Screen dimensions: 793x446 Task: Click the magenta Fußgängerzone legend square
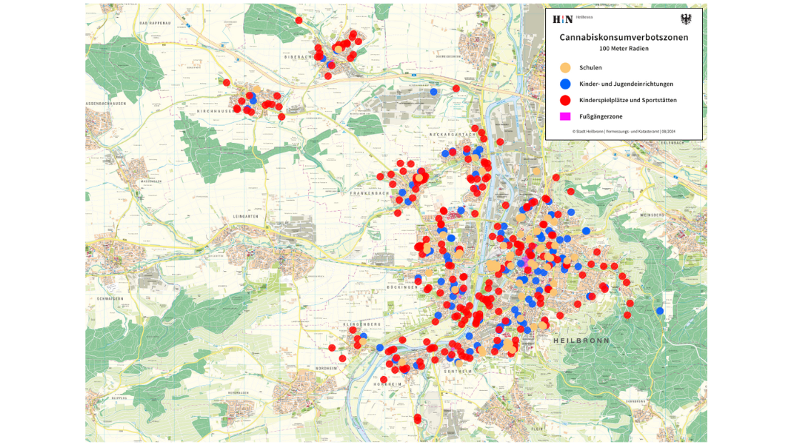(565, 117)
